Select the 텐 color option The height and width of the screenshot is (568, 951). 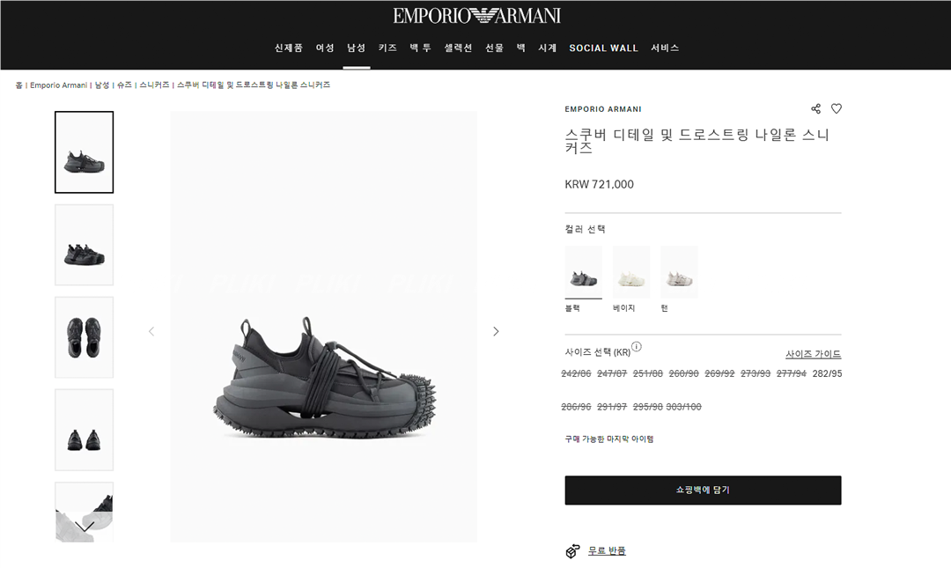click(679, 272)
